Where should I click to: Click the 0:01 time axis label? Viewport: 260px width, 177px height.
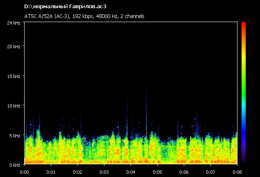tap(51, 172)
